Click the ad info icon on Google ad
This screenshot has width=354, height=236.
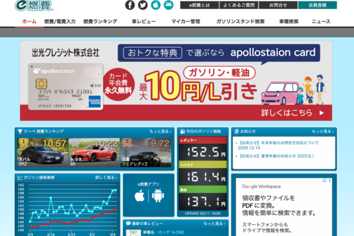(x=324, y=181)
